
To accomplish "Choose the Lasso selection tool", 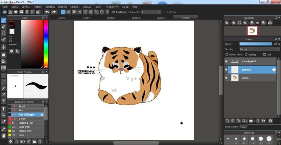I will click(x=3, y=82).
